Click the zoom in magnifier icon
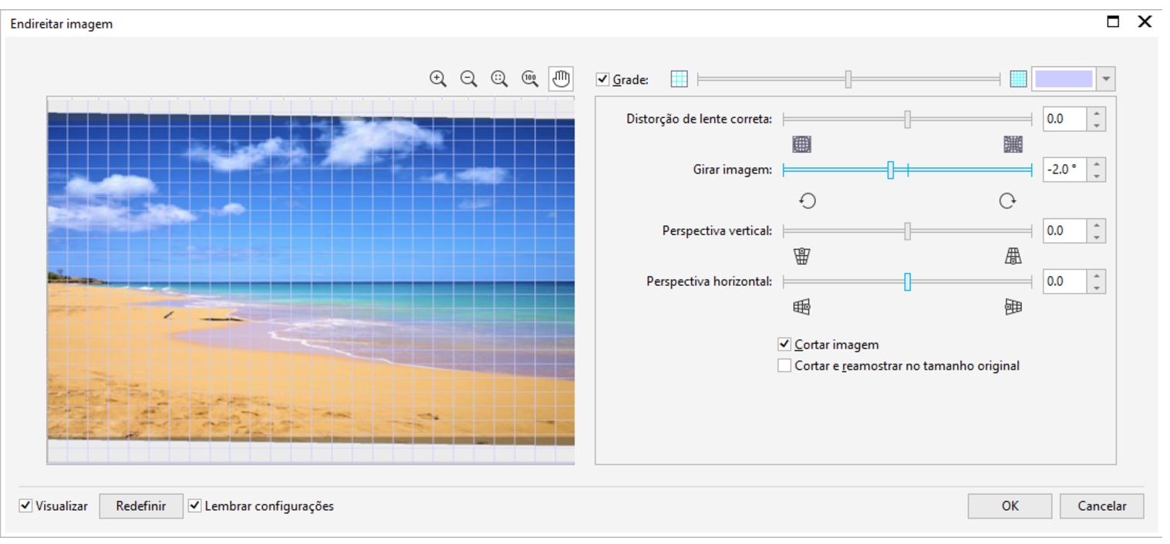This screenshot has width=1170, height=544. (x=438, y=79)
